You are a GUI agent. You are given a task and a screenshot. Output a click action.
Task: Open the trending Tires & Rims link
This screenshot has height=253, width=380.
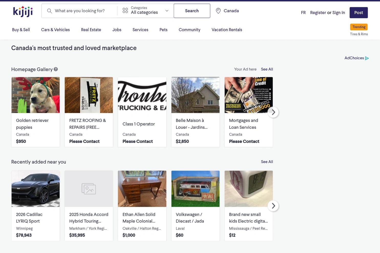coord(359,34)
